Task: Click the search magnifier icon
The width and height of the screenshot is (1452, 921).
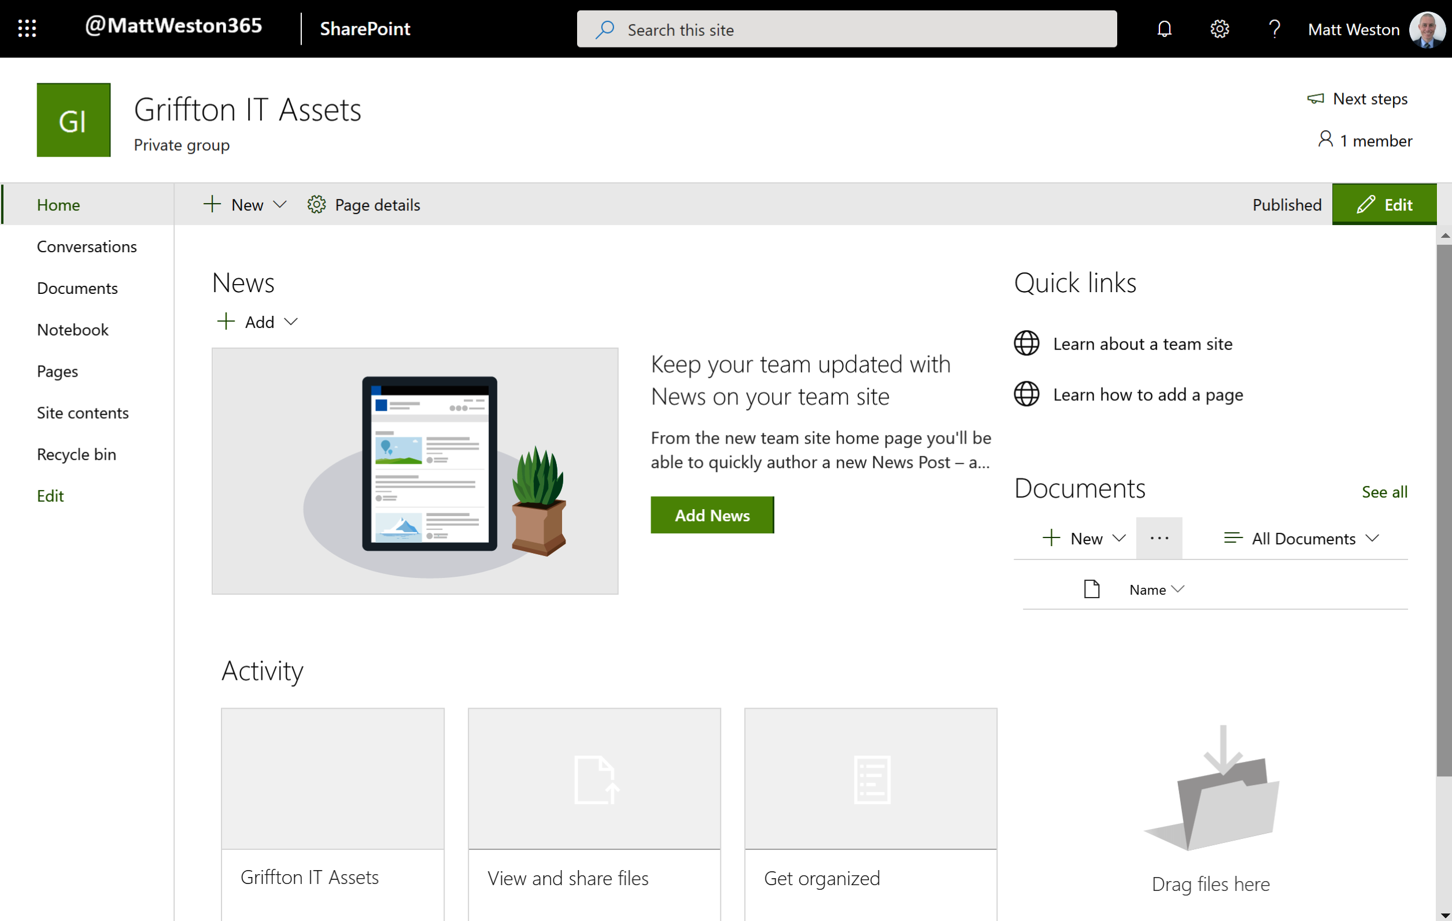Action: 605,30
